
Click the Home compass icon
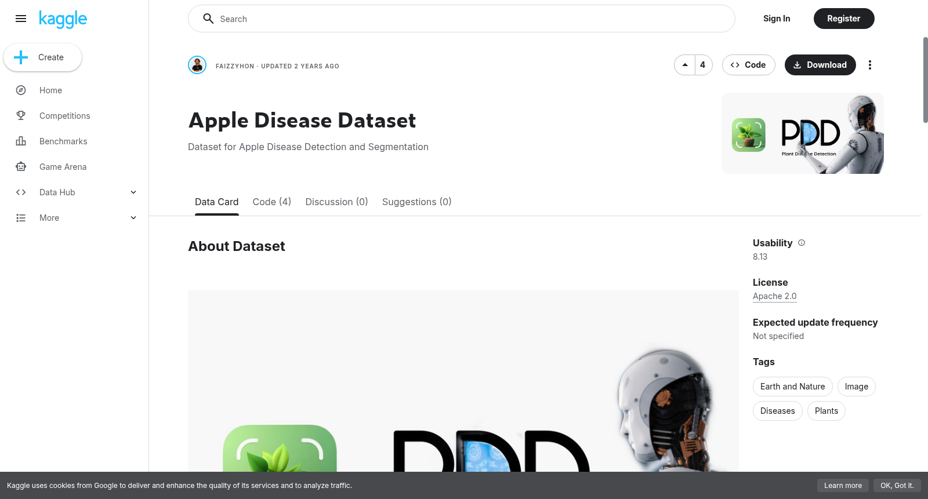(21, 90)
